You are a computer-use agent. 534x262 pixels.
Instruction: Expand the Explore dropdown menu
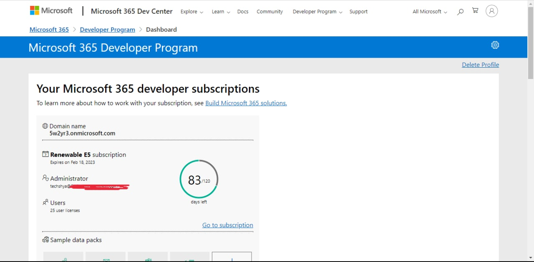point(192,12)
